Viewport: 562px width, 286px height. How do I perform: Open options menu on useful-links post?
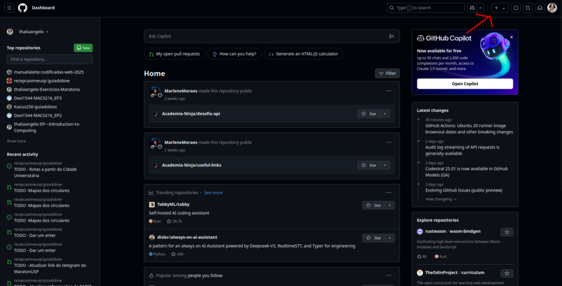point(389,142)
